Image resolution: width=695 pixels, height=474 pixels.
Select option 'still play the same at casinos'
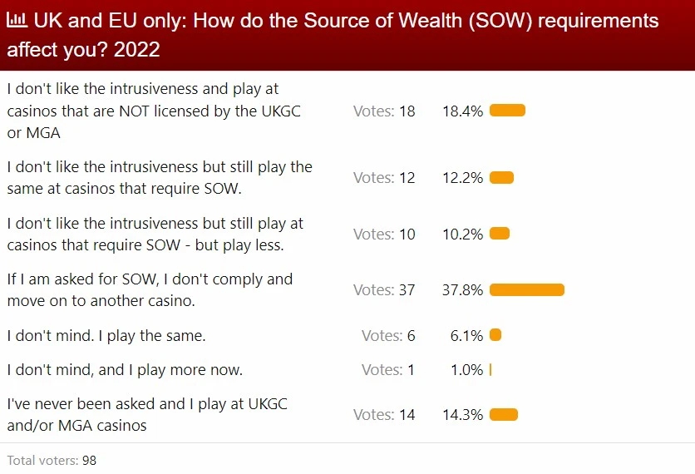[160, 178]
